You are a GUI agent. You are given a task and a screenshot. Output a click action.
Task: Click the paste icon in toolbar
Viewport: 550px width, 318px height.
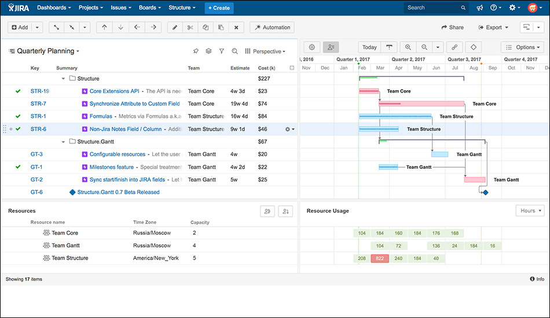(221, 27)
